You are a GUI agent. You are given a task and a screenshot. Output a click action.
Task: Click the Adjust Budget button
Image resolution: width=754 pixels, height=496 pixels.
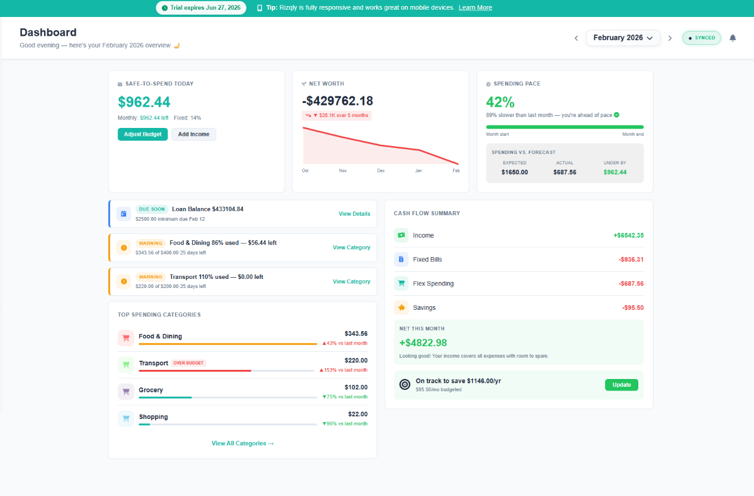[x=142, y=134]
